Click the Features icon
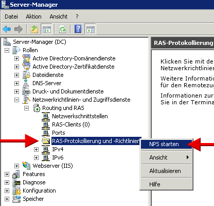The width and height of the screenshot is (214, 206). (16, 174)
